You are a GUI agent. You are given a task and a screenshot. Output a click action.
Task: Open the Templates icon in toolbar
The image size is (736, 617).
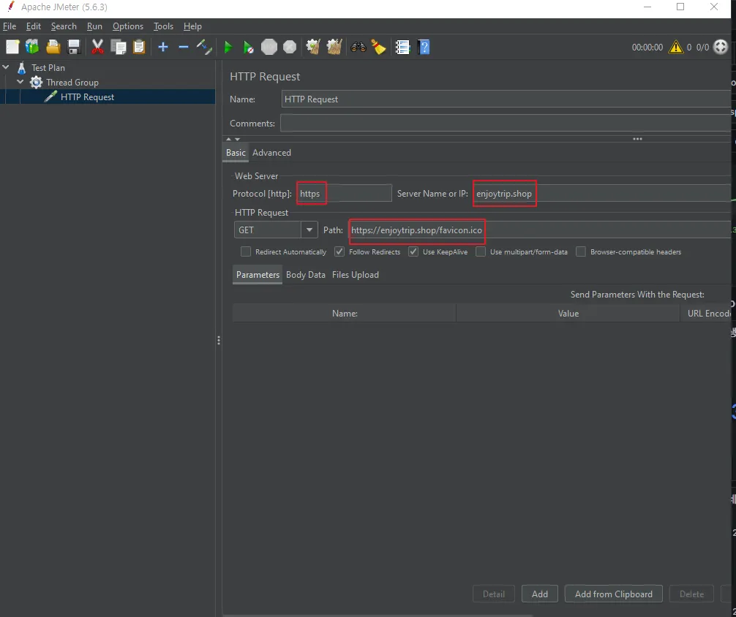[x=32, y=47]
